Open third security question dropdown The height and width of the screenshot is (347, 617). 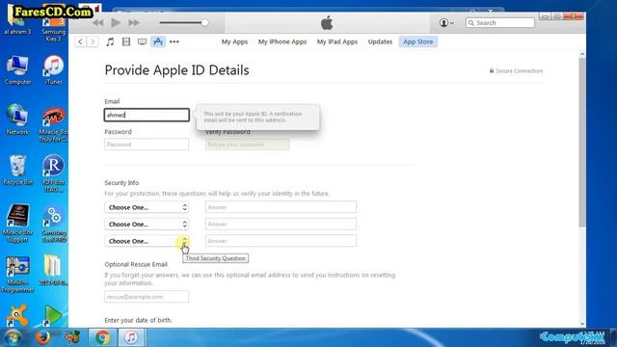147,241
